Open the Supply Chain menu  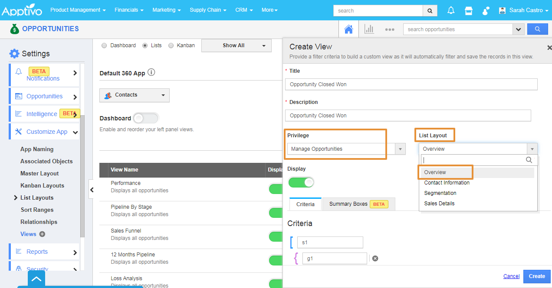(x=208, y=10)
